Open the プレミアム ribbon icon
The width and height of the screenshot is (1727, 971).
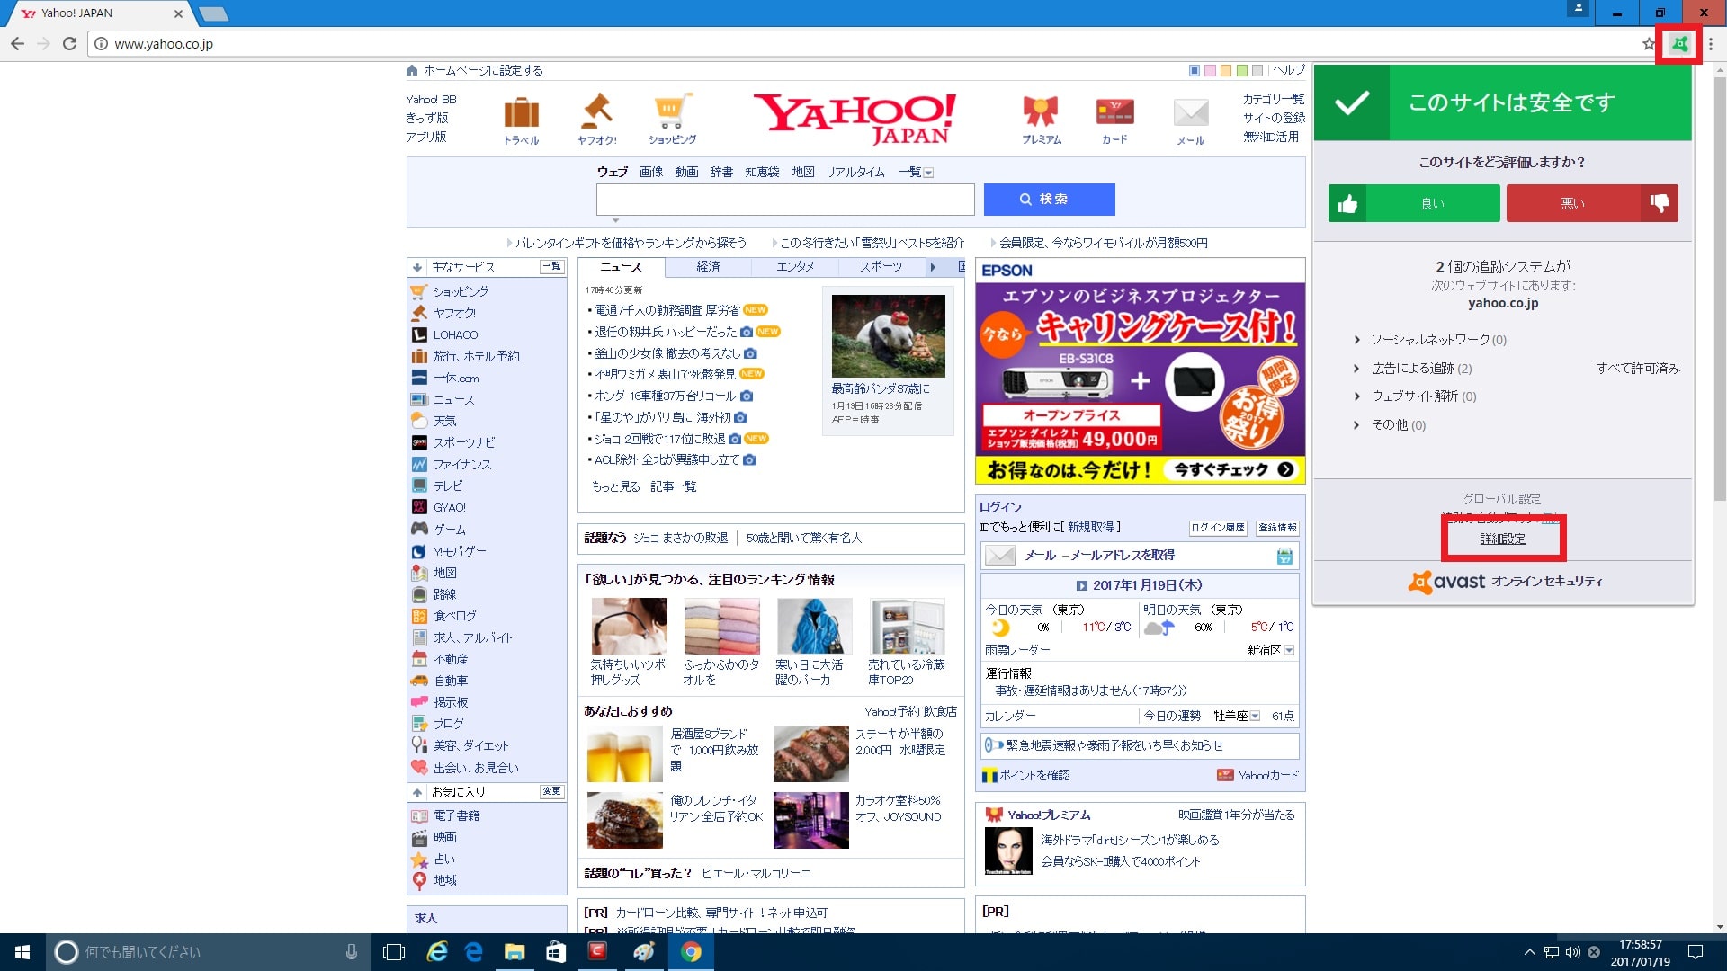tap(1041, 111)
